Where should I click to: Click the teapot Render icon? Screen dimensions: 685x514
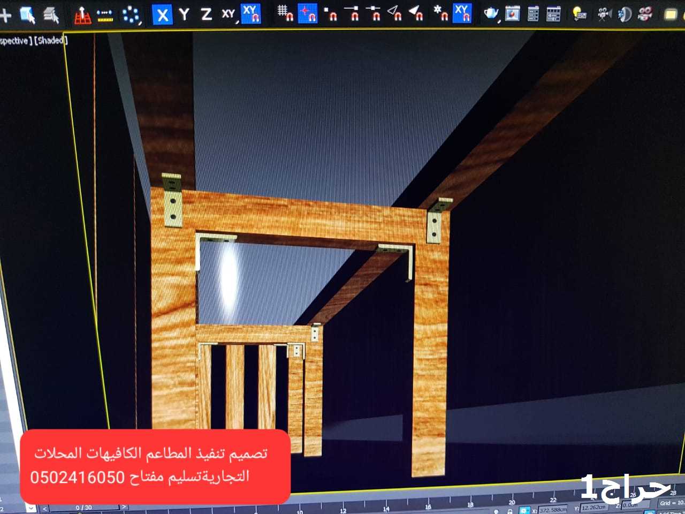click(x=491, y=13)
